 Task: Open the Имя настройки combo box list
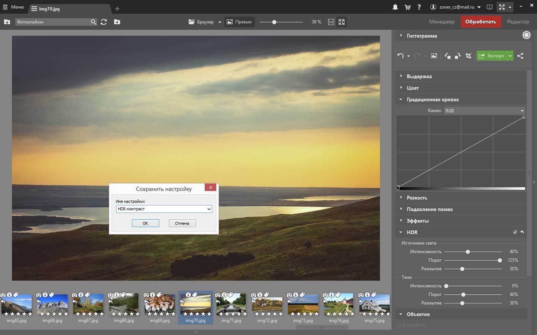(209, 209)
